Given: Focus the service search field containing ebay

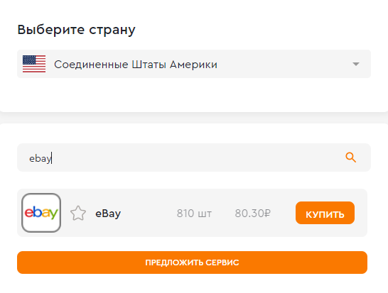Looking at the screenshot, I should tap(194, 157).
